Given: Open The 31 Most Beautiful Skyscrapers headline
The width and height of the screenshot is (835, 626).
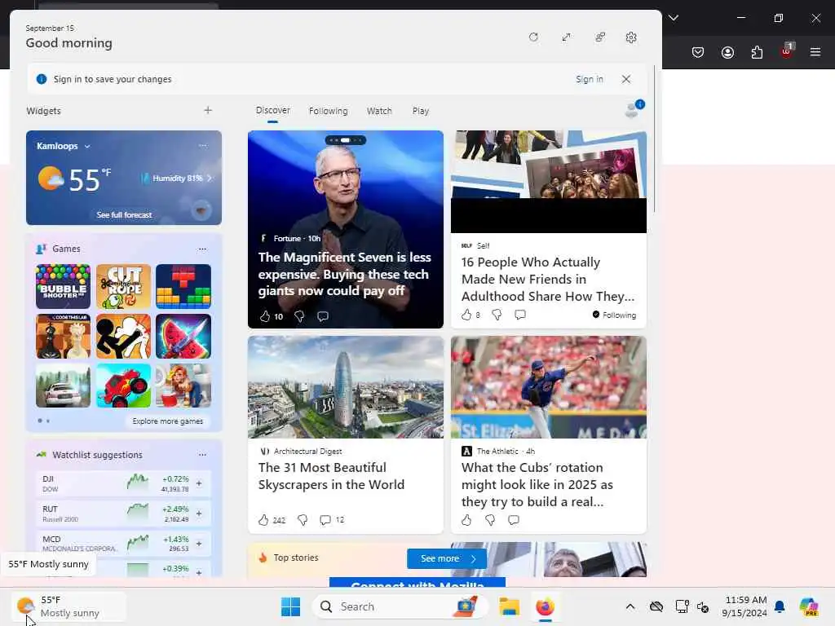Looking at the screenshot, I should (331, 476).
